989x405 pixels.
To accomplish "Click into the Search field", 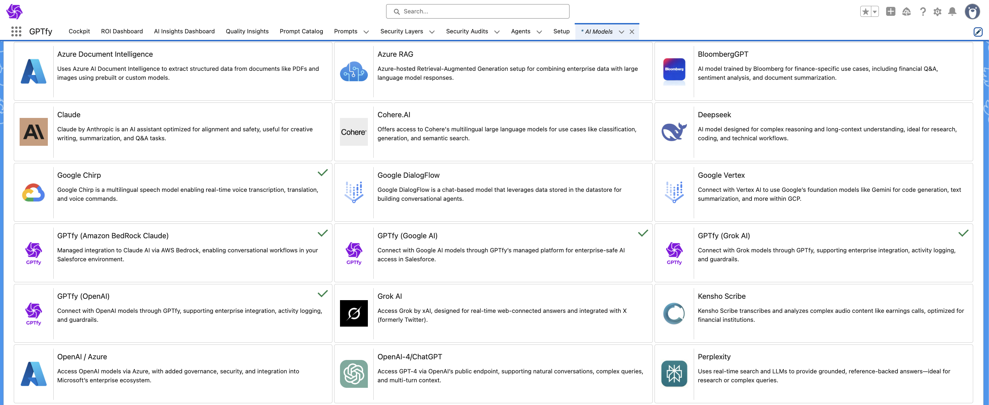I will tap(477, 11).
